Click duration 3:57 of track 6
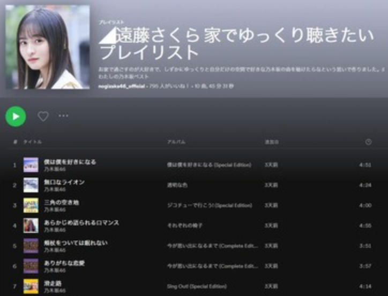The width and height of the screenshot is (388, 296). pyautogui.click(x=365, y=266)
